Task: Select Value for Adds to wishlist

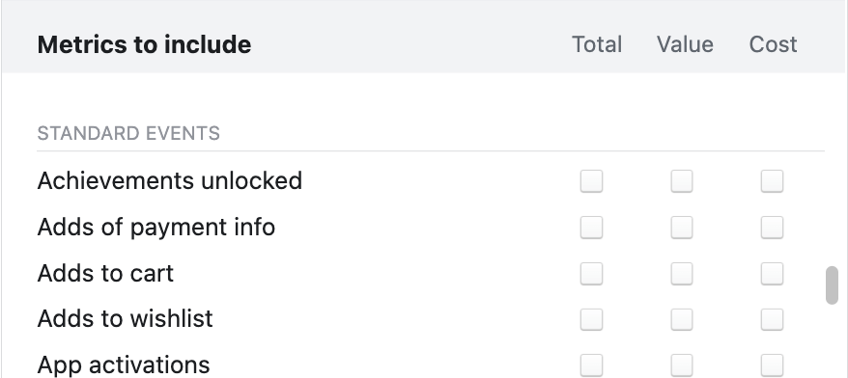Action: point(682,320)
